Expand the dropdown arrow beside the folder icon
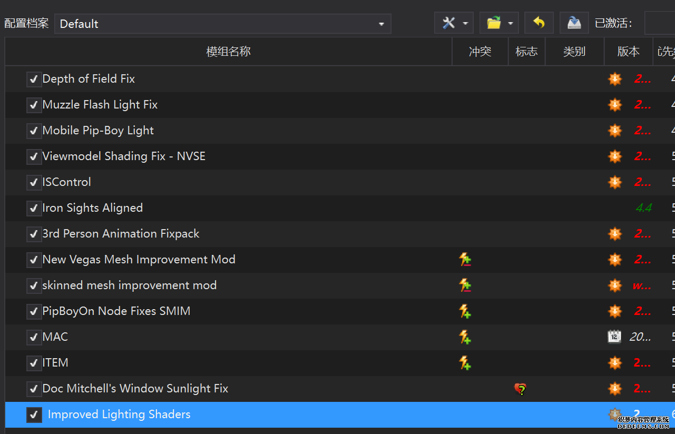 (x=511, y=24)
